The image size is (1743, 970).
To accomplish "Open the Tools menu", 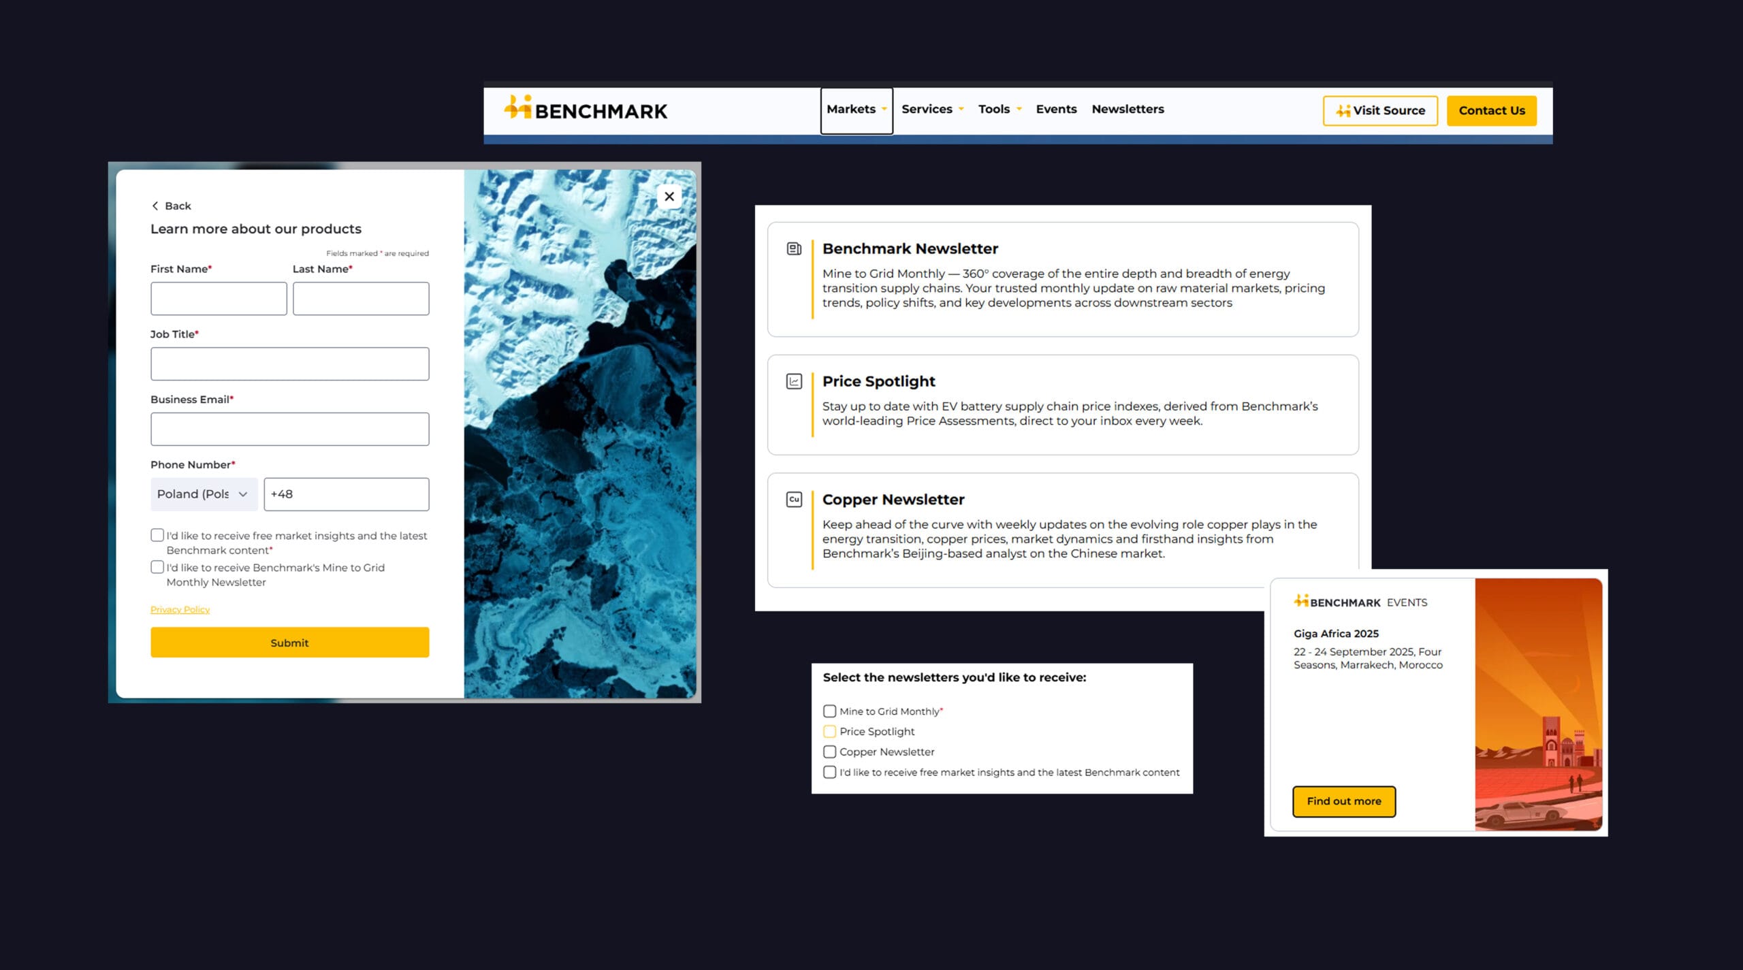I will coord(1000,109).
